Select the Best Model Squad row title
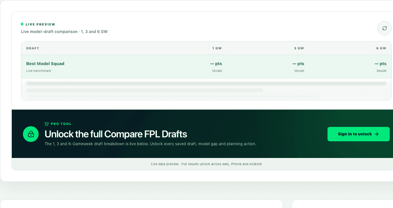The image size is (393, 208). 45,64
